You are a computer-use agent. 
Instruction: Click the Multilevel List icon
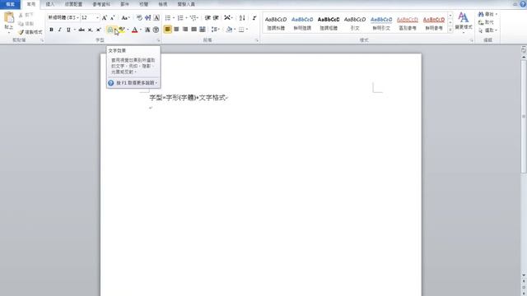pyautogui.click(x=194, y=18)
